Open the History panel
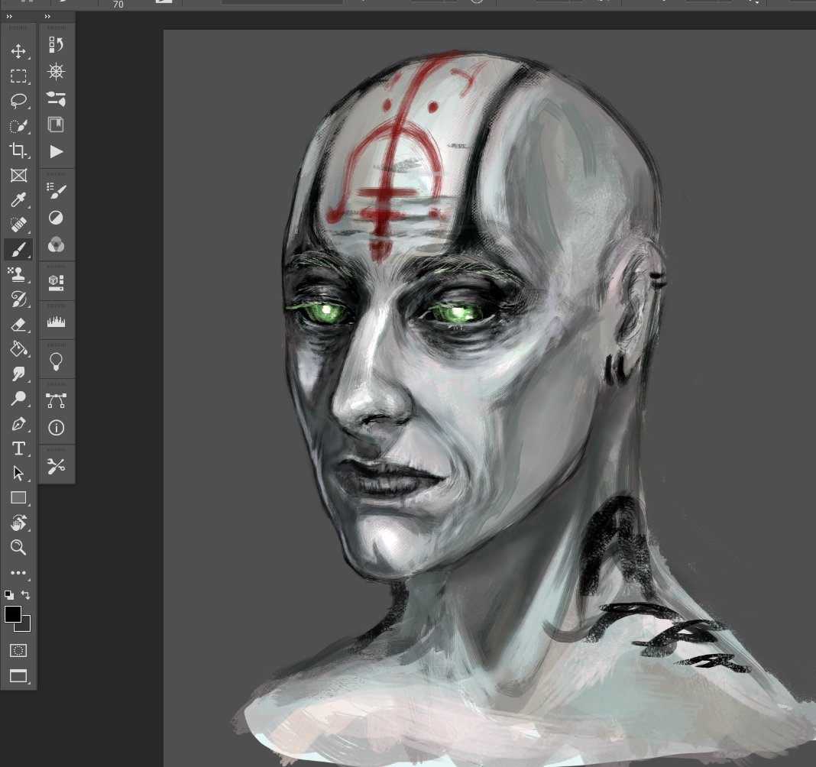This screenshot has height=767, width=816. pyautogui.click(x=57, y=45)
